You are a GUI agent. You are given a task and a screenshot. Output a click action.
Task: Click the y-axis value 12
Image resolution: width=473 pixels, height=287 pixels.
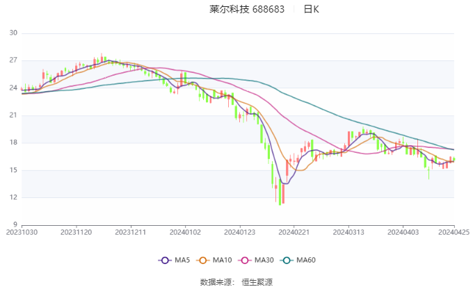click(13, 197)
